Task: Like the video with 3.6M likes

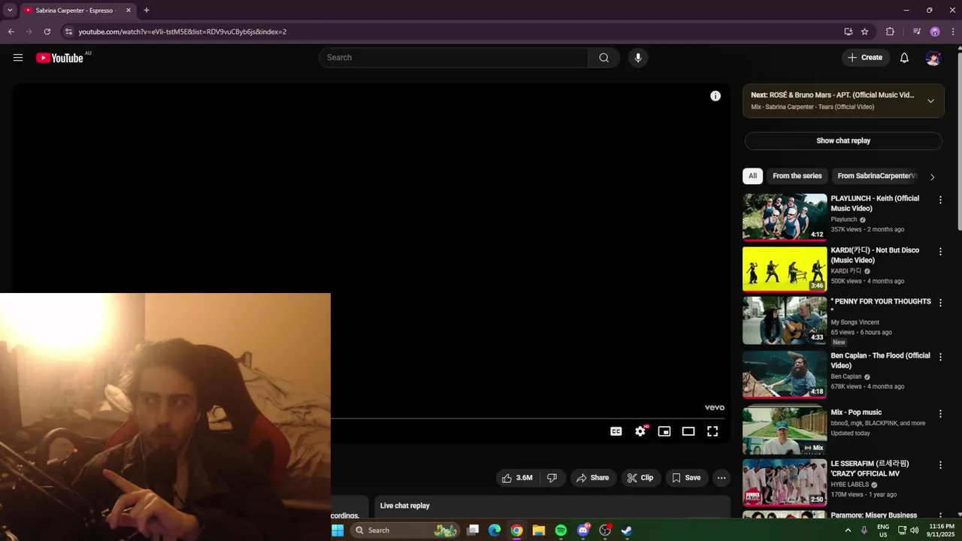Action: tap(518, 478)
